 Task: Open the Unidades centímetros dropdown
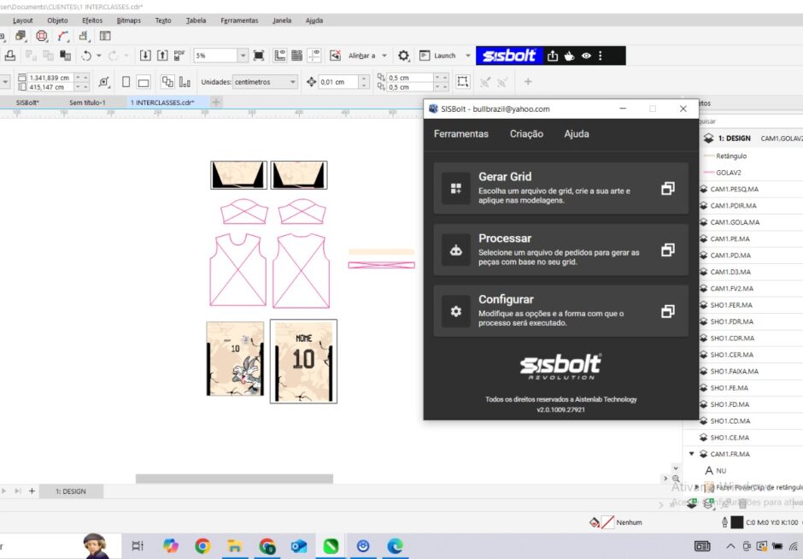(x=265, y=82)
